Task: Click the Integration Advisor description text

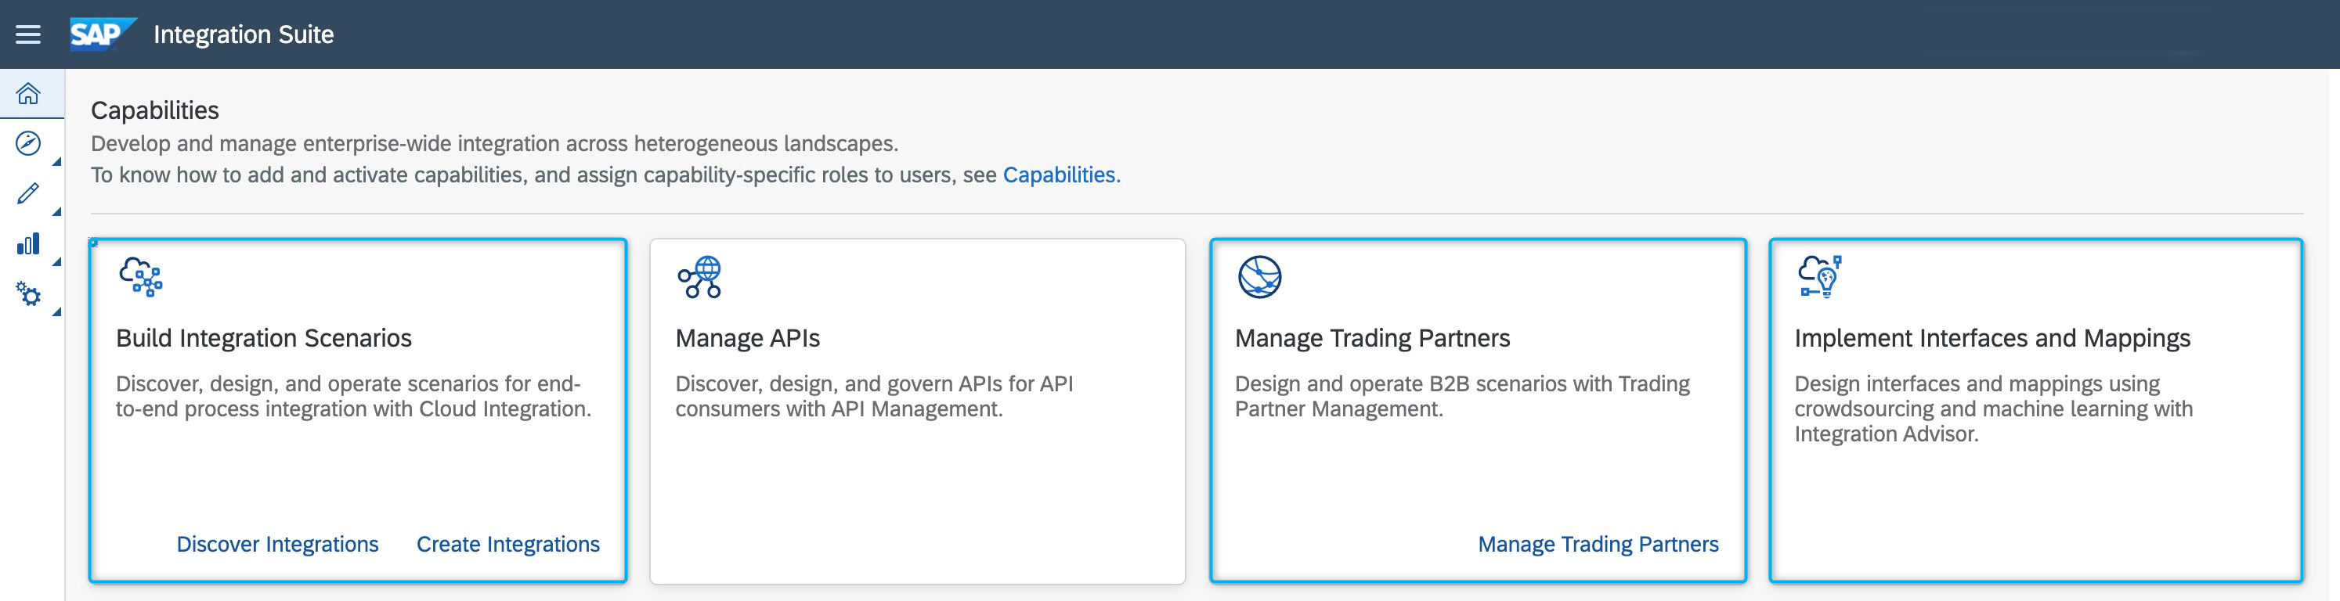Action: [x=1993, y=408]
